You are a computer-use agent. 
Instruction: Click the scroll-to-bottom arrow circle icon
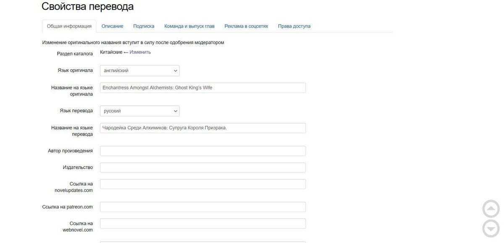point(491,229)
